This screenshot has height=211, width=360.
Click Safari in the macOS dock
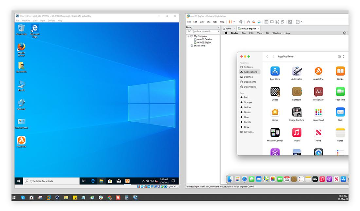click(x=245, y=179)
